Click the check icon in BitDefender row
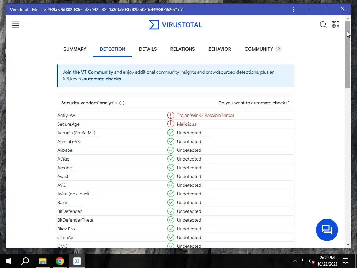Screen dimensions: 357x268 (170, 211)
